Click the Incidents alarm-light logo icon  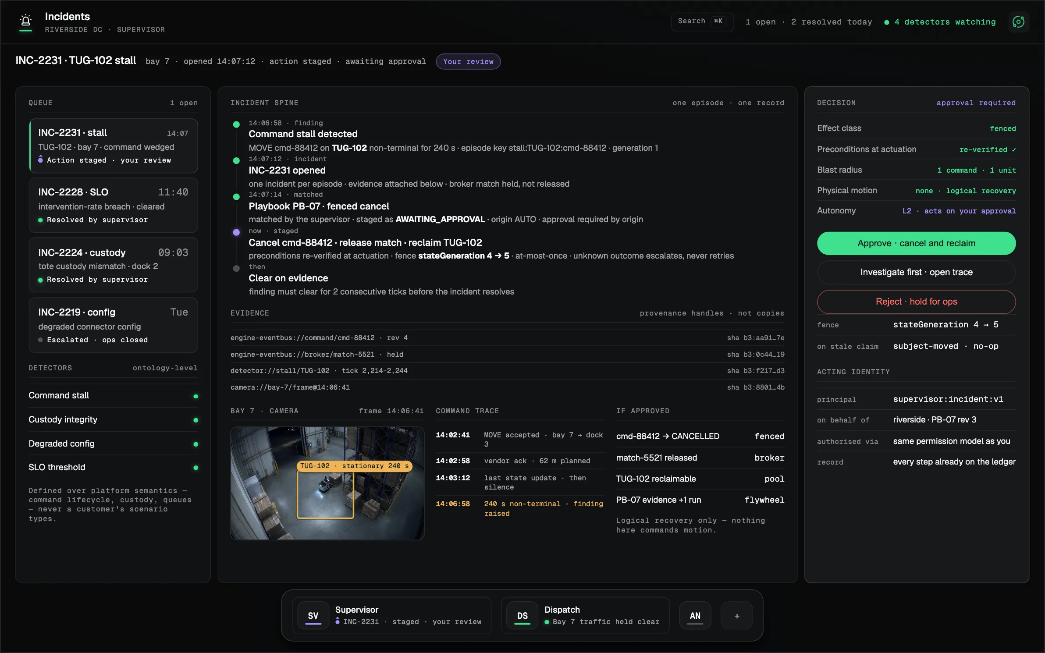click(x=26, y=21)
